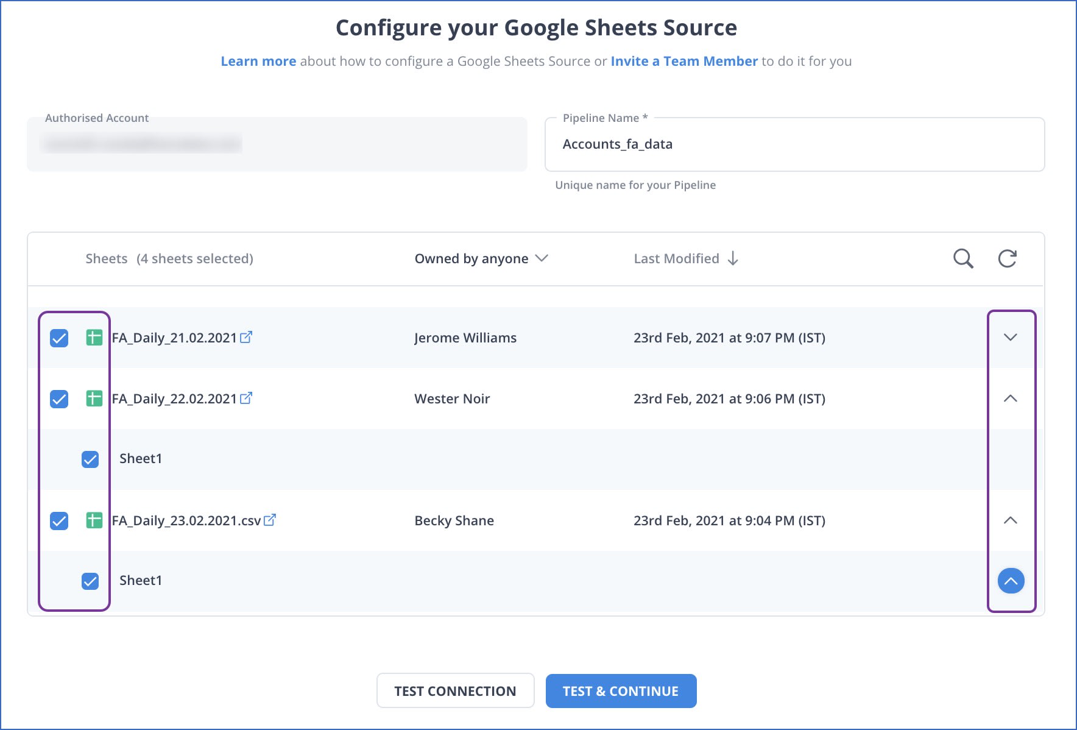Screen dimensions: 1077x730
Task: Click the 9:07 PM modified timestamp
Action: click(729, 338)
